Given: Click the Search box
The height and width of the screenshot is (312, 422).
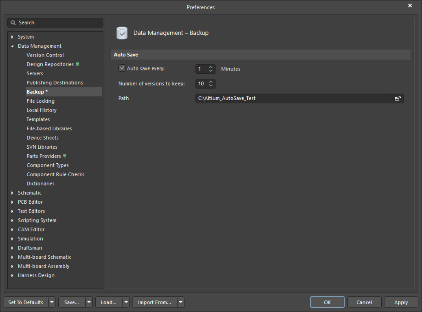Looking at the screenshot, I should pyautogui.click(x=55, y=23).
